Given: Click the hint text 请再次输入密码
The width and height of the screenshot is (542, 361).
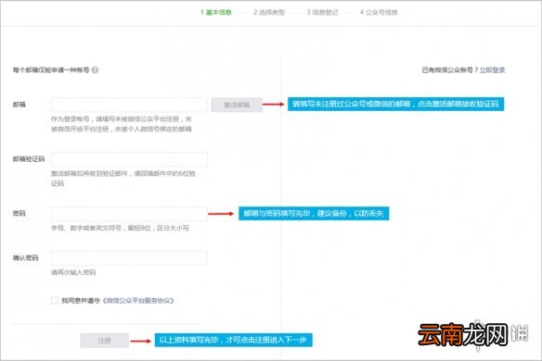Looking at the screenshot, I should click(x=73, y=272).
